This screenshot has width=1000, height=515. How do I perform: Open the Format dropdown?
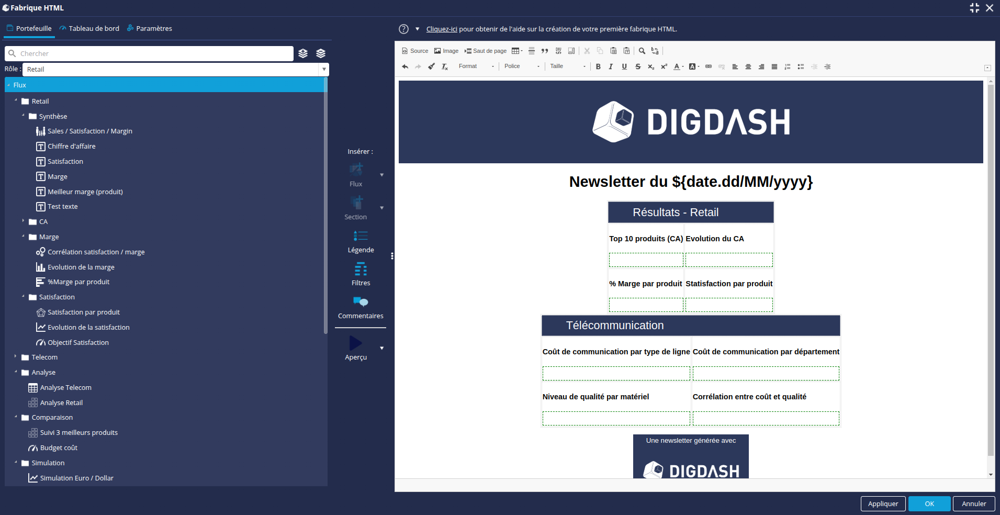coord(476,66)
